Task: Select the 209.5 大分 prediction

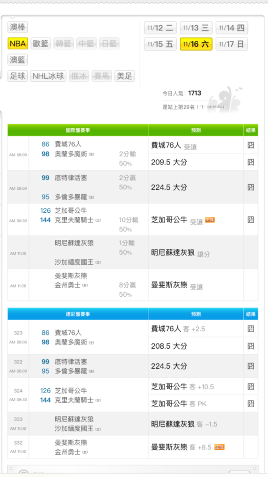Action: tap(169, 162)
